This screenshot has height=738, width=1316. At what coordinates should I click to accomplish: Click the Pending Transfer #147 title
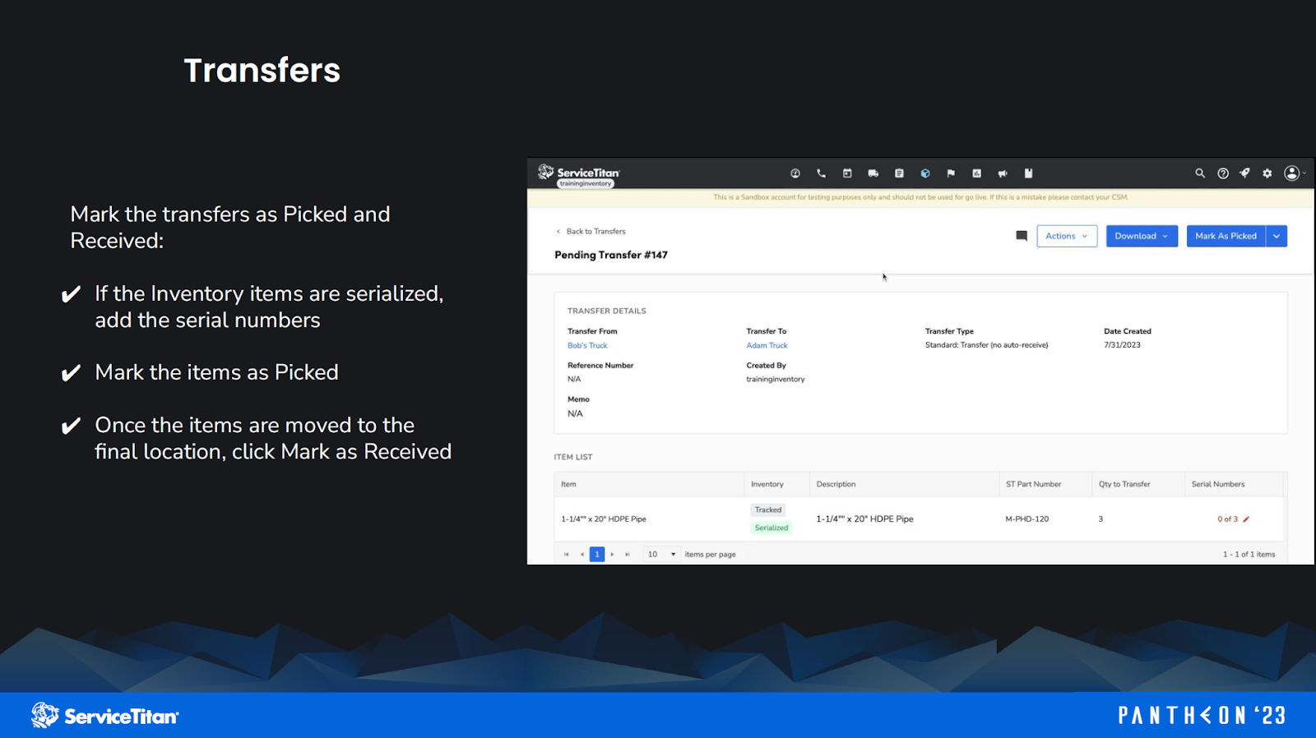click(611, 256)
